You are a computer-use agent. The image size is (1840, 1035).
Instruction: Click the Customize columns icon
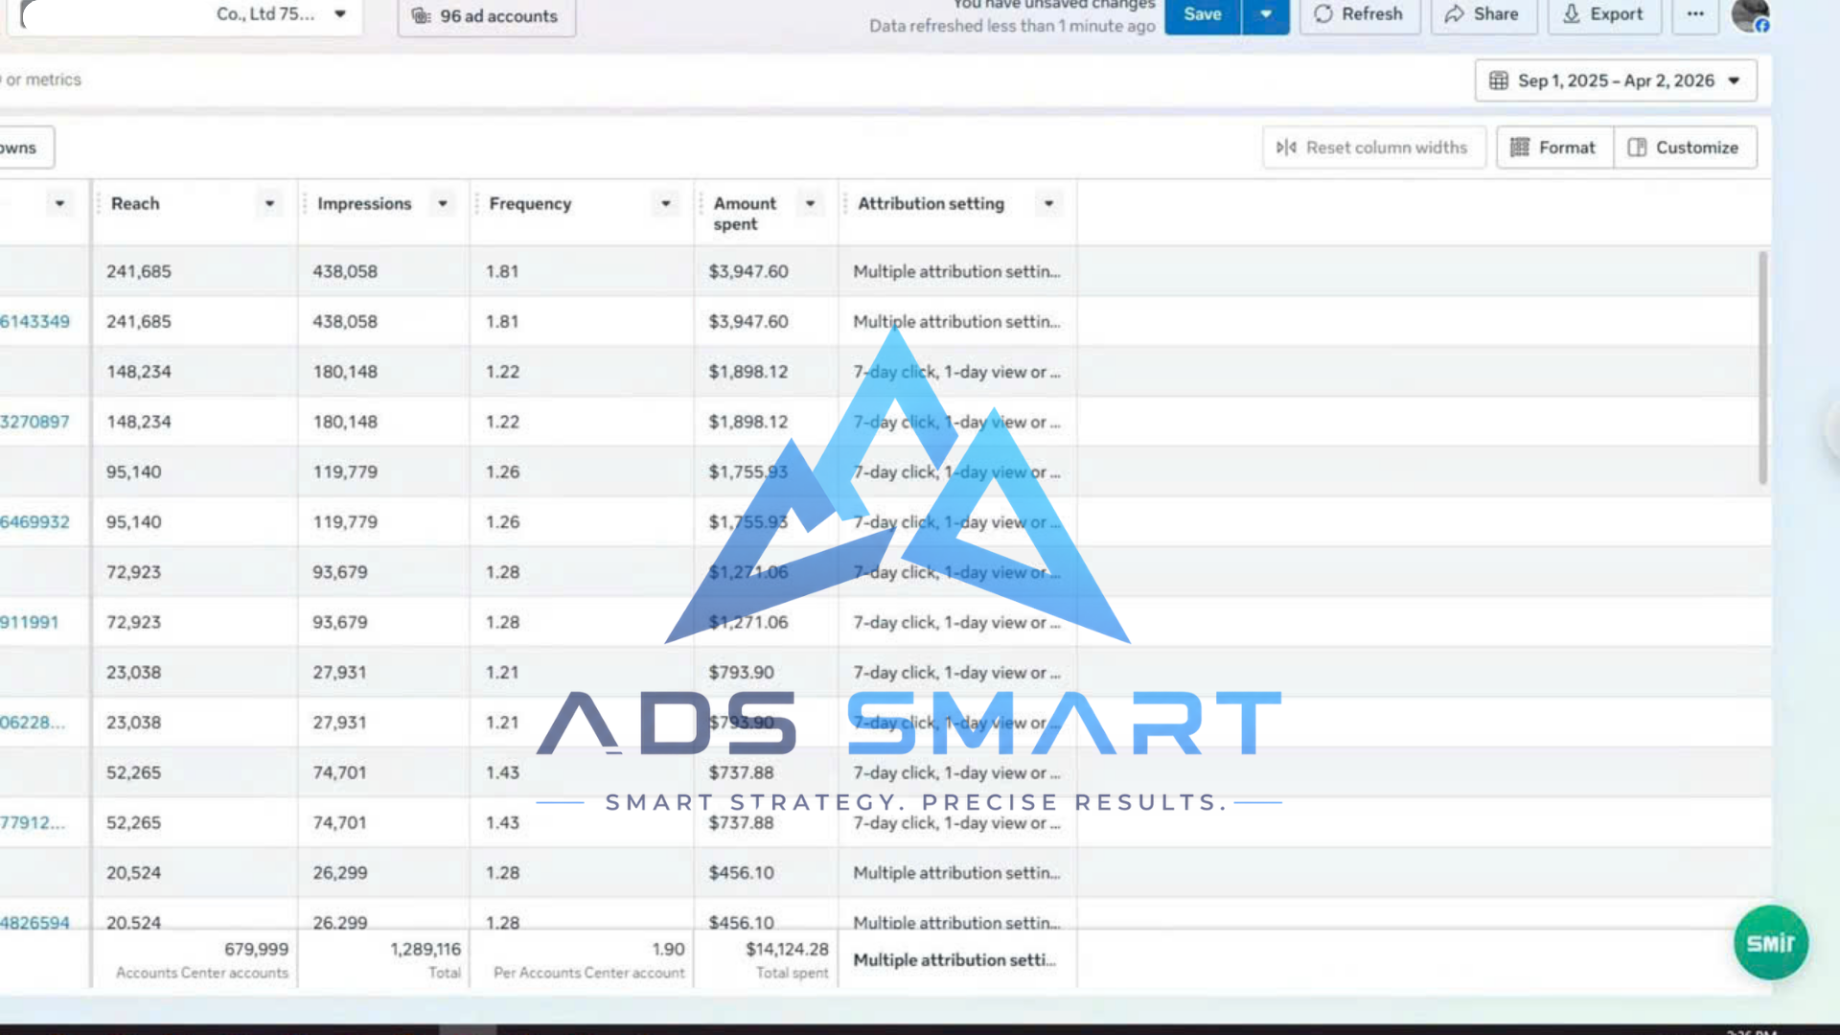[1638, 148]
